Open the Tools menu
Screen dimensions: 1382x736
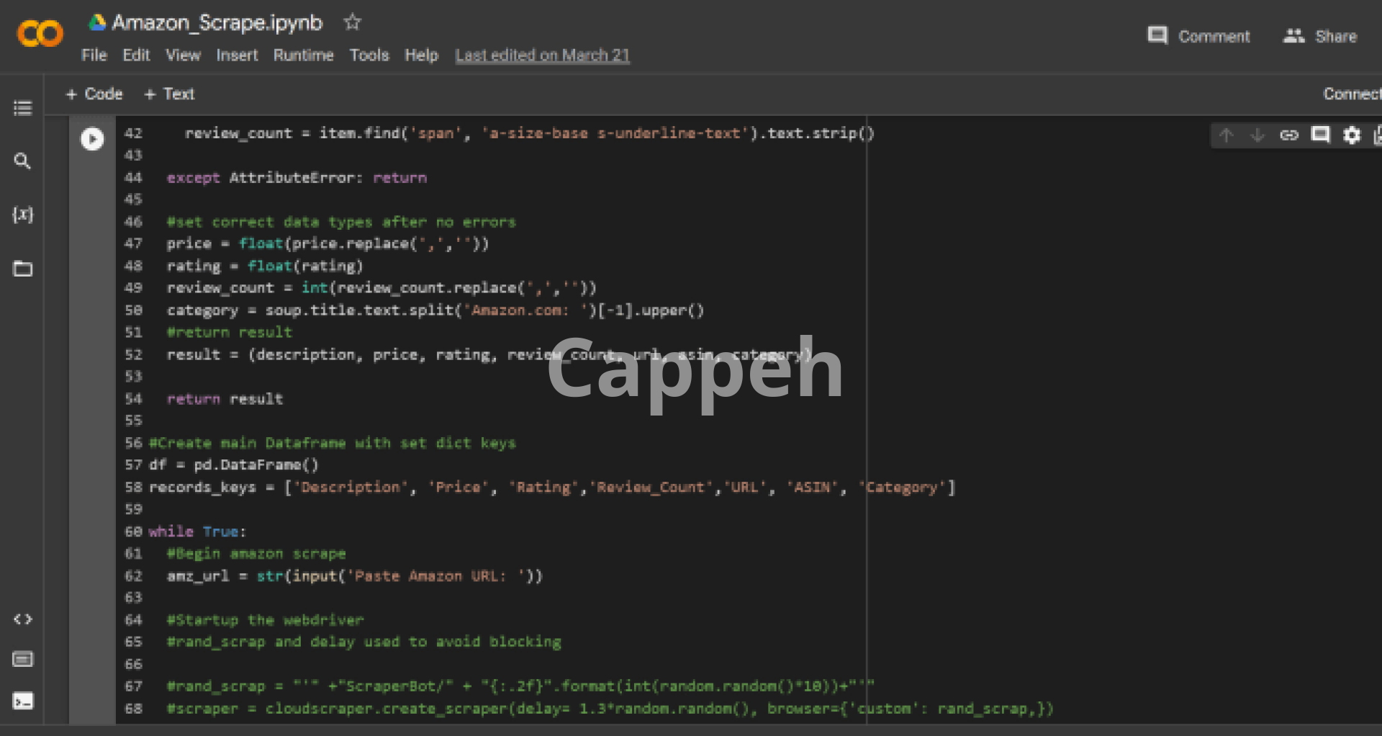369,55
